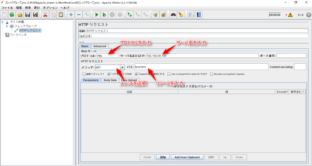Click the Open file folder icon

[x=20, y=15]
